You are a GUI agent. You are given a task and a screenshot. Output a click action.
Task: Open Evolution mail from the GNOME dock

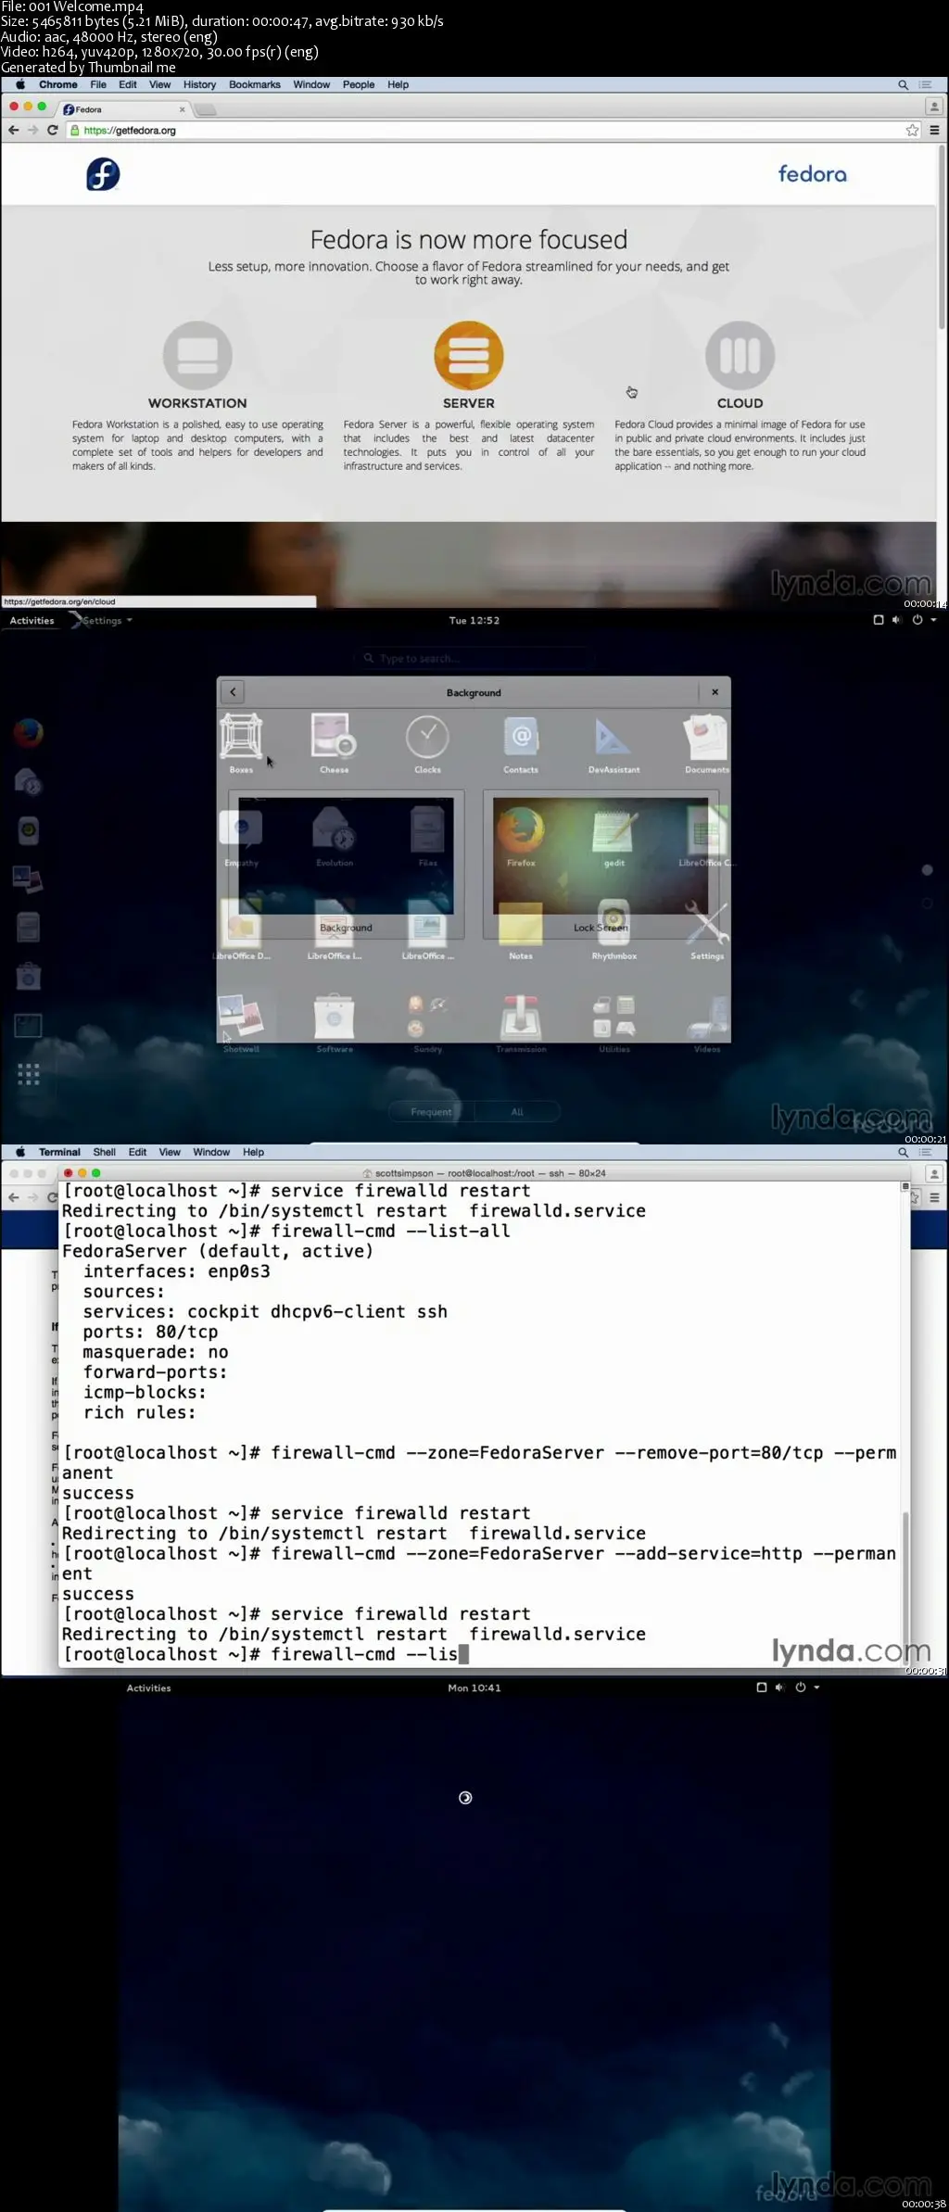click(29, 782)
